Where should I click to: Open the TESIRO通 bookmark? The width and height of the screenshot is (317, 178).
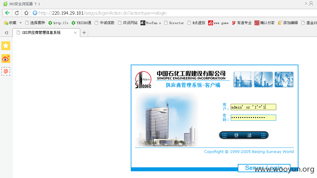click(x=81, y=23)
